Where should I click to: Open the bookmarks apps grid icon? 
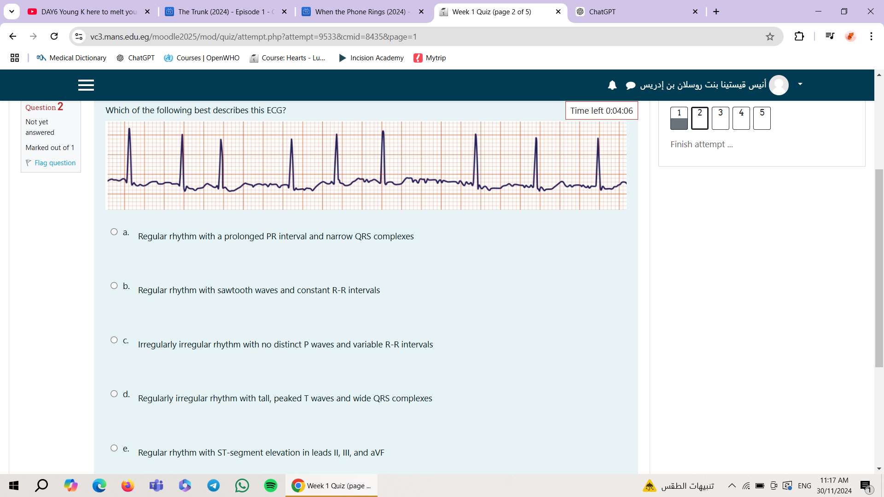(x=15, y=58)
